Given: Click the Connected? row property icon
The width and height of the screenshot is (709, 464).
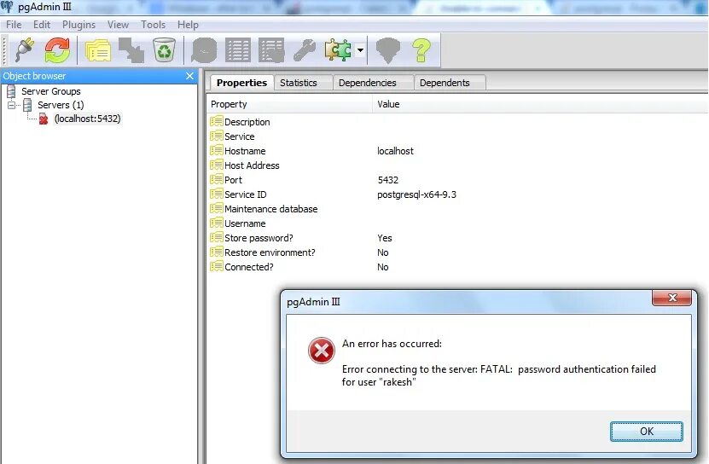Looking at the screenshot, I should 216,266.
